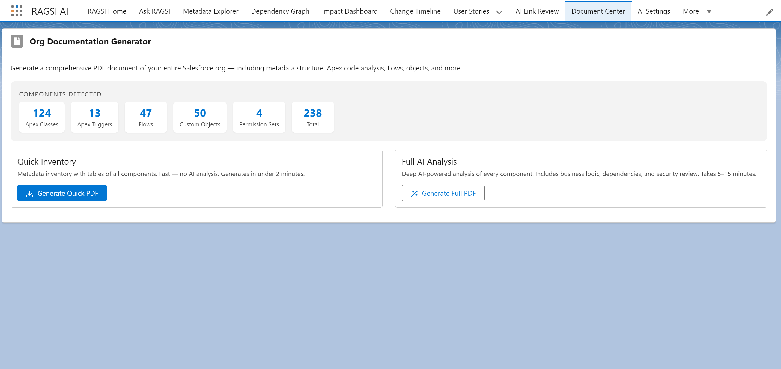
Task: Select the Apex Classes count card
Action: [42, 117]
